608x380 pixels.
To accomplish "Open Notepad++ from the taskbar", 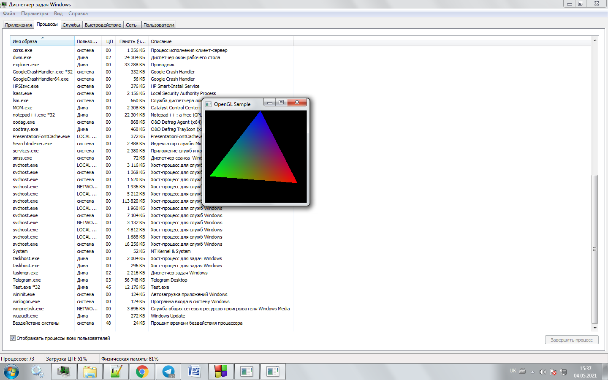I will tap(116, 372).
